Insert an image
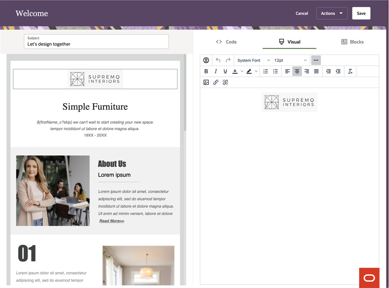This screenshot has width=389, height=288. pos(206,82)
